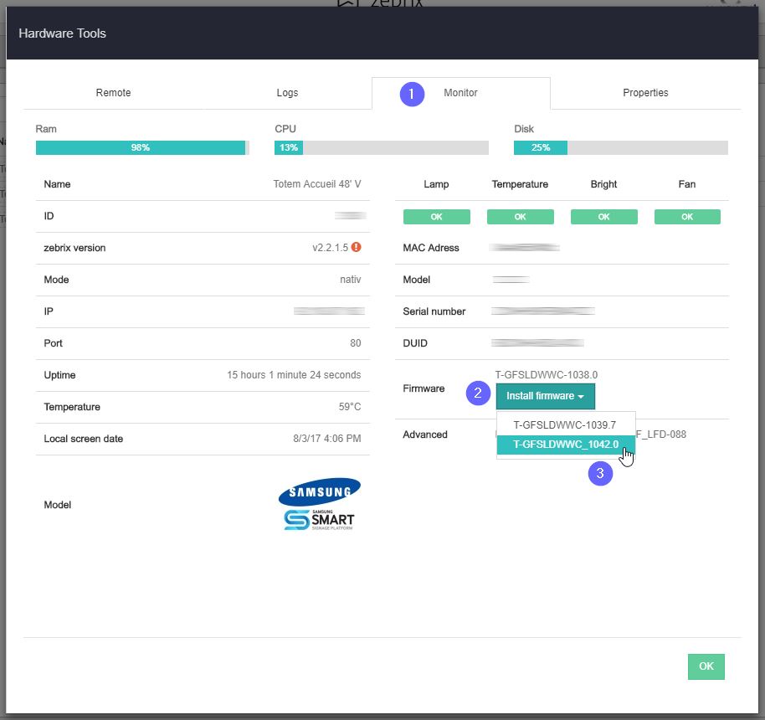
Task: Click the Uptime value text
Action: point(294,375)
